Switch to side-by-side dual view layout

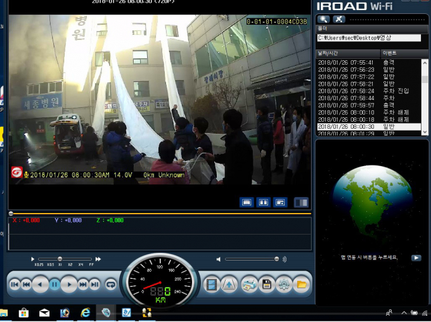(263, 202)
